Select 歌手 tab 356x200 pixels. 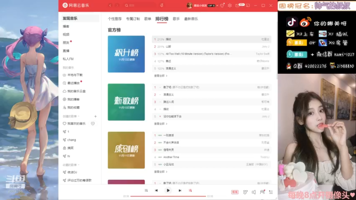point(176,19)
